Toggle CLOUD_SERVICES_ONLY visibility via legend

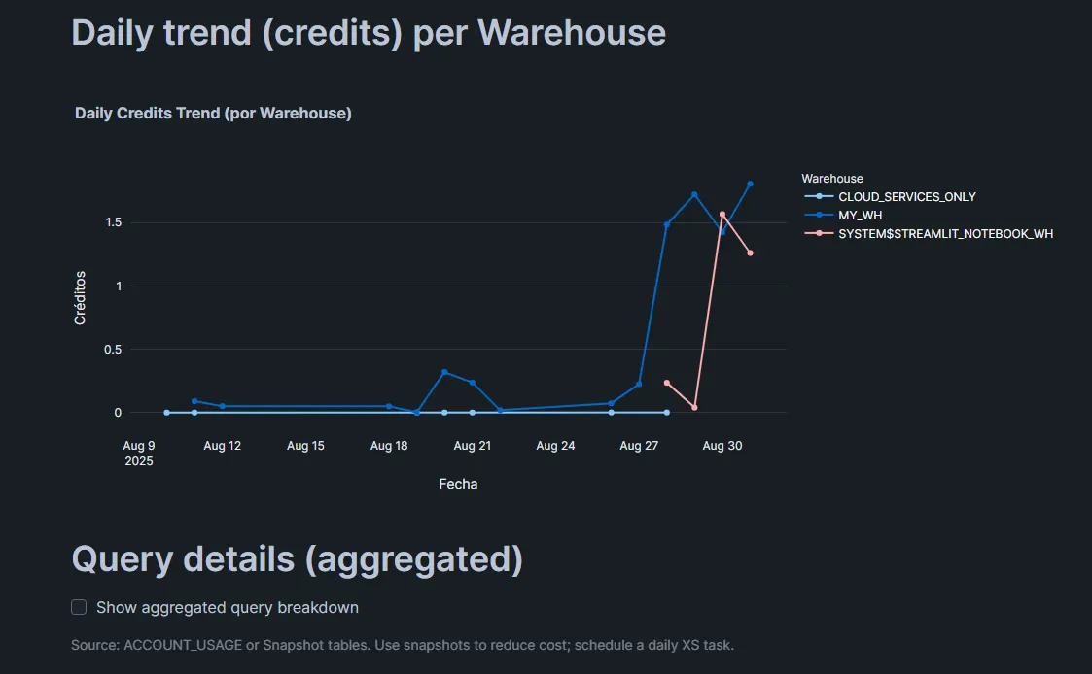pos(907,196)
